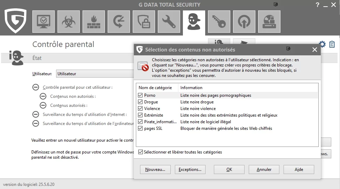Select 'Liste noire des sites extrémistes' row text
The image size is (340, 189).
pyautogui.click(x=229, y=115)
